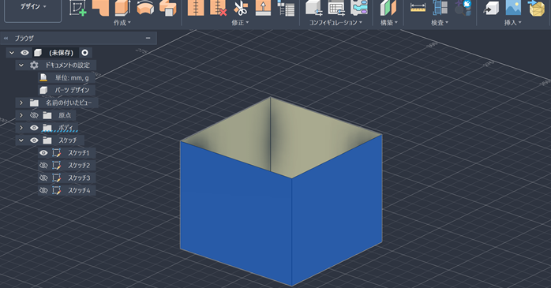Open the 構築 menu
The width and height of the screenshot is (551, 288).
point(389,23)
